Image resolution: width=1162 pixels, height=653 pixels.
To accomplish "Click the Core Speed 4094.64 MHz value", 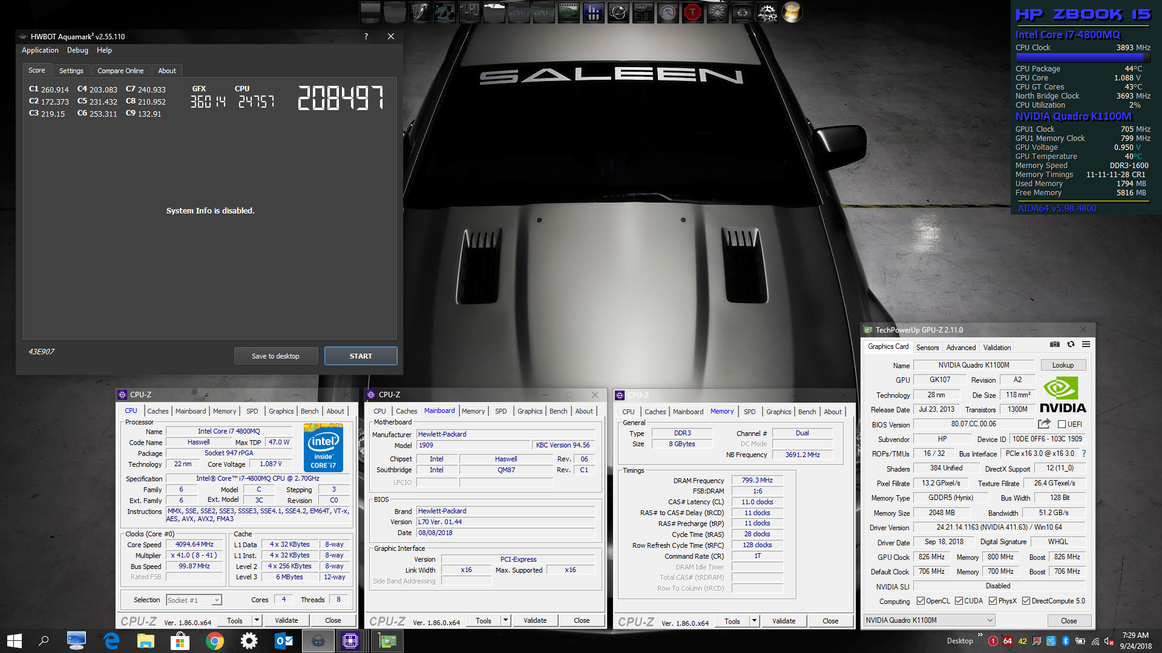I will coord(195,545).
